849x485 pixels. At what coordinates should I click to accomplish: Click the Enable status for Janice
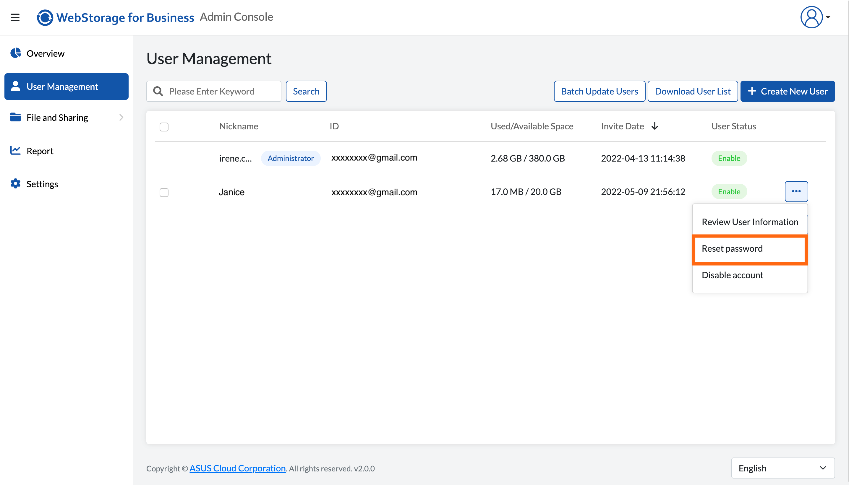(x=729, y=191)
